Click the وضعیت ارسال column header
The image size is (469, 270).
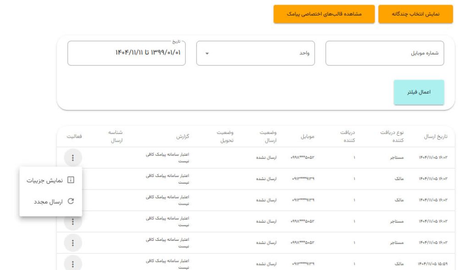pos(267,137)
